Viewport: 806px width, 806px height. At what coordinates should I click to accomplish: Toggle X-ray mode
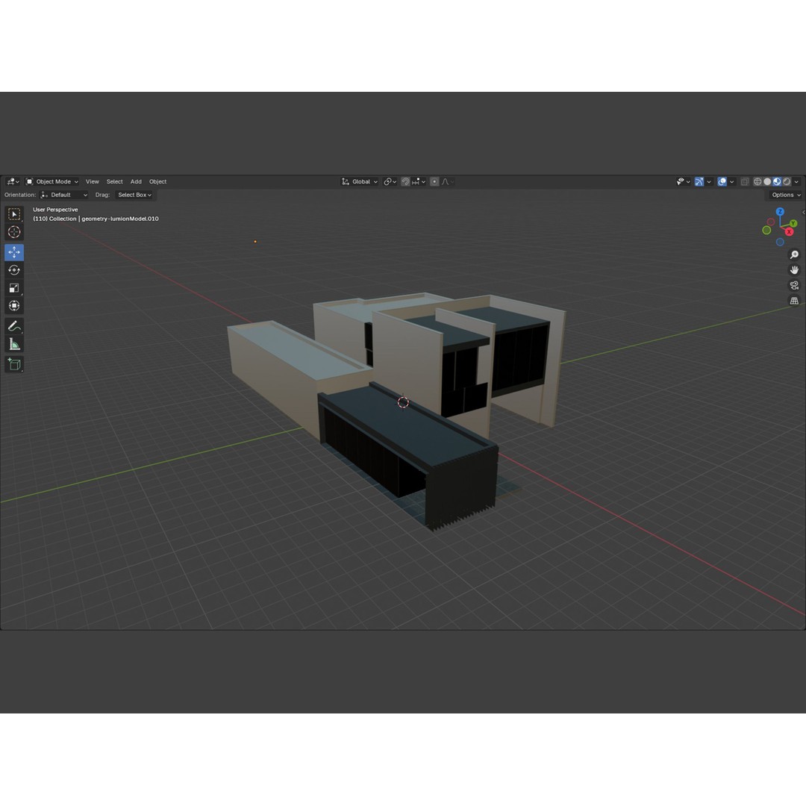click(745, 181)
